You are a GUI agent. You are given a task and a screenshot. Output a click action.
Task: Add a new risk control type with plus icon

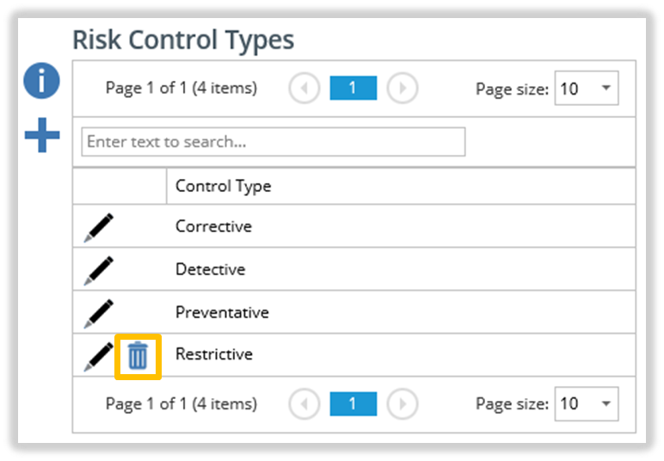pos(42,135)
